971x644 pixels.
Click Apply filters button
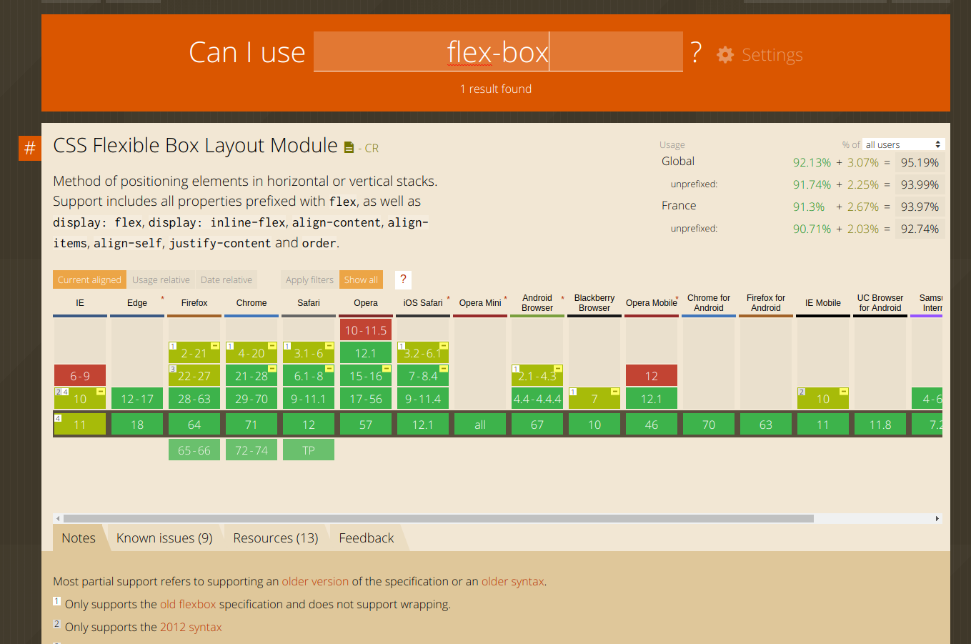coord(309,279)
